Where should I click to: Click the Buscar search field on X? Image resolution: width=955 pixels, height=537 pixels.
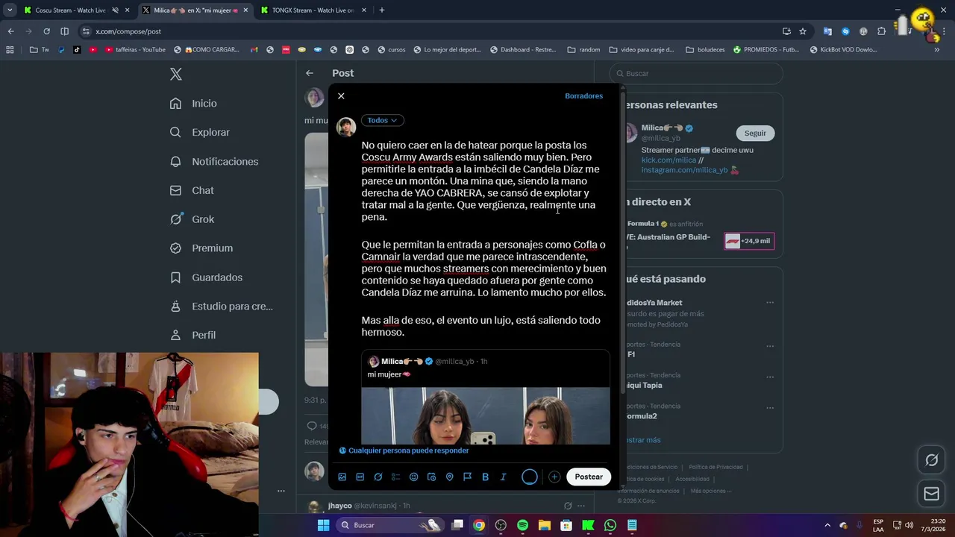[696, 74]
